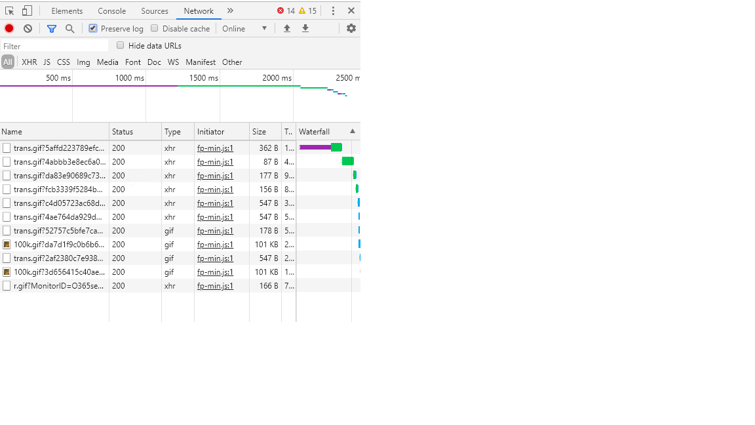Open the Sources tab
Viewport: 755px width, 425px height.
point(155,10)
